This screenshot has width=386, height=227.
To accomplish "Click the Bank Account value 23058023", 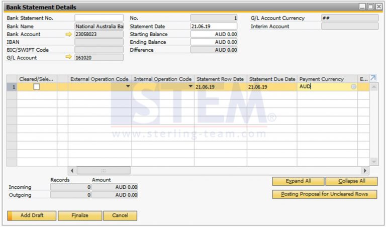I will pos(99,34).
